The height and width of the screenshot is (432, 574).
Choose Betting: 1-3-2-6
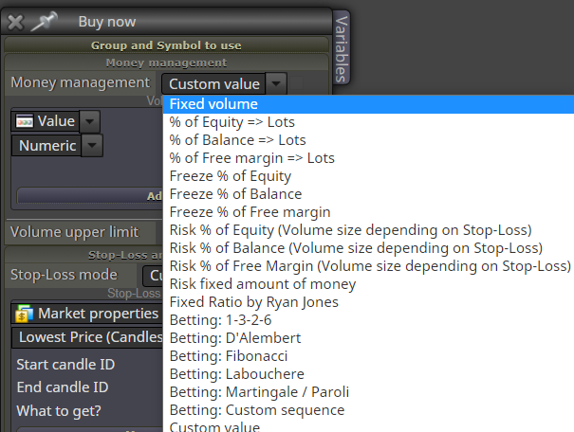368,320
